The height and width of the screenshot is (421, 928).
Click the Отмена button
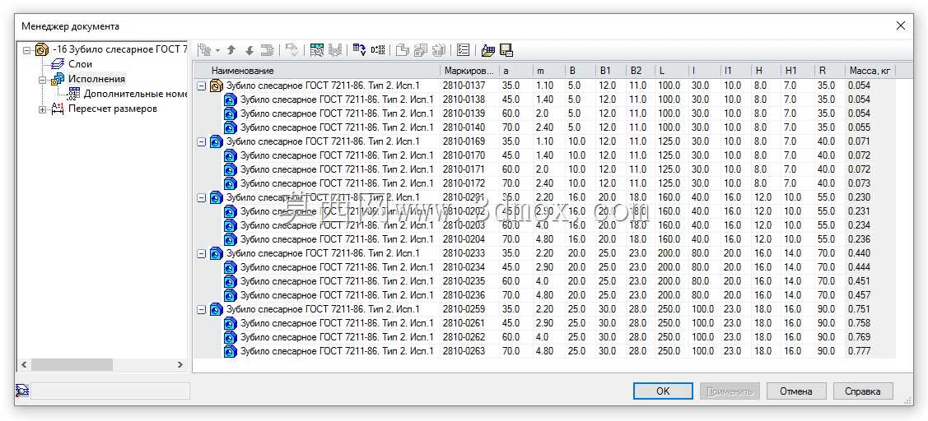coord(796,391)
